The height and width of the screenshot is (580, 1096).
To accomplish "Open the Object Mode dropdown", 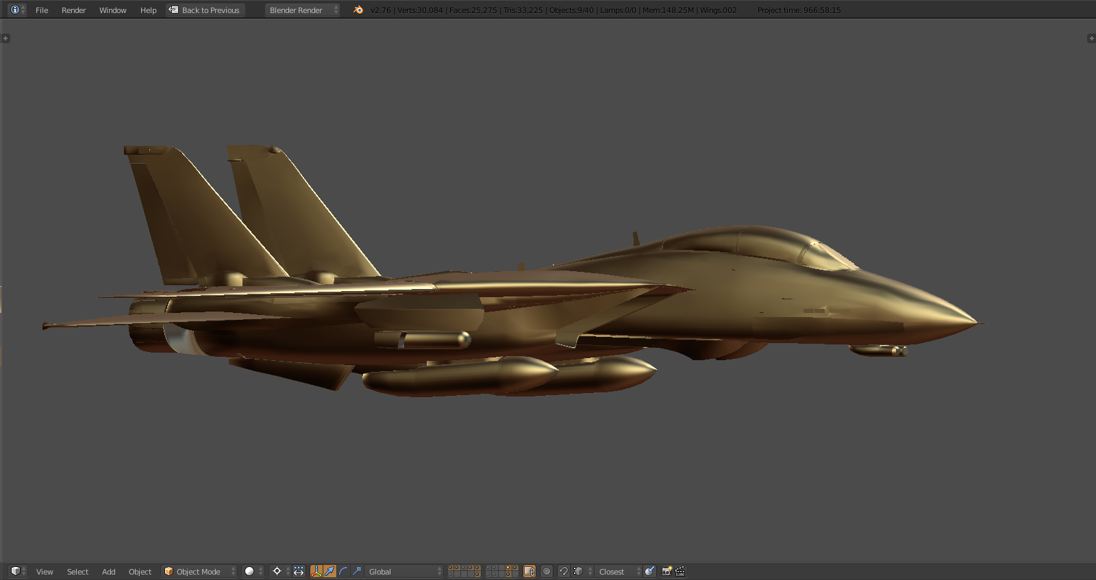I will (x=199, y=571).
